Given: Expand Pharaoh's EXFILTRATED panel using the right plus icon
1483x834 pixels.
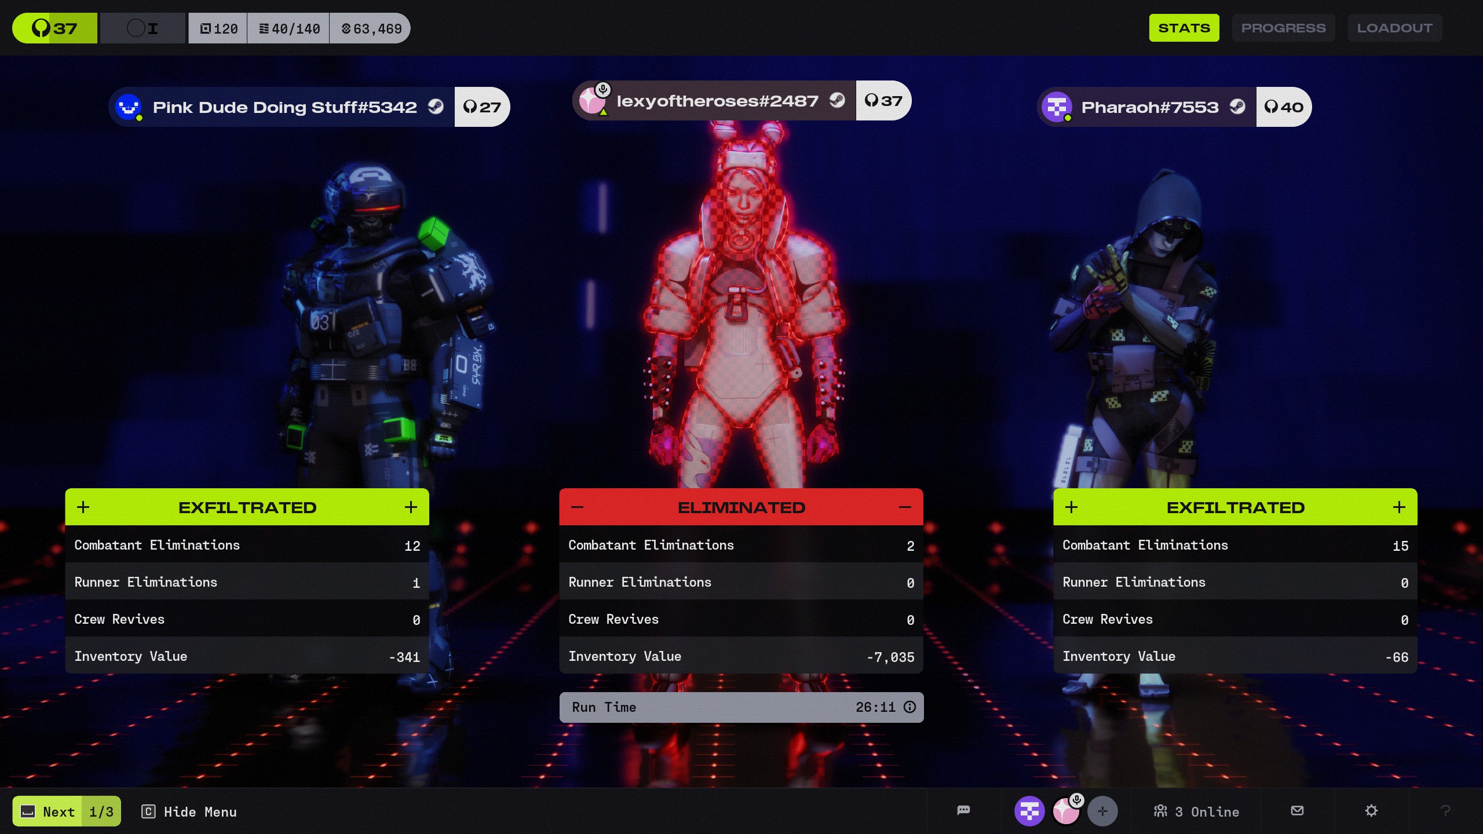Looking at the screenshot, I should click(x=1399, y=507).
